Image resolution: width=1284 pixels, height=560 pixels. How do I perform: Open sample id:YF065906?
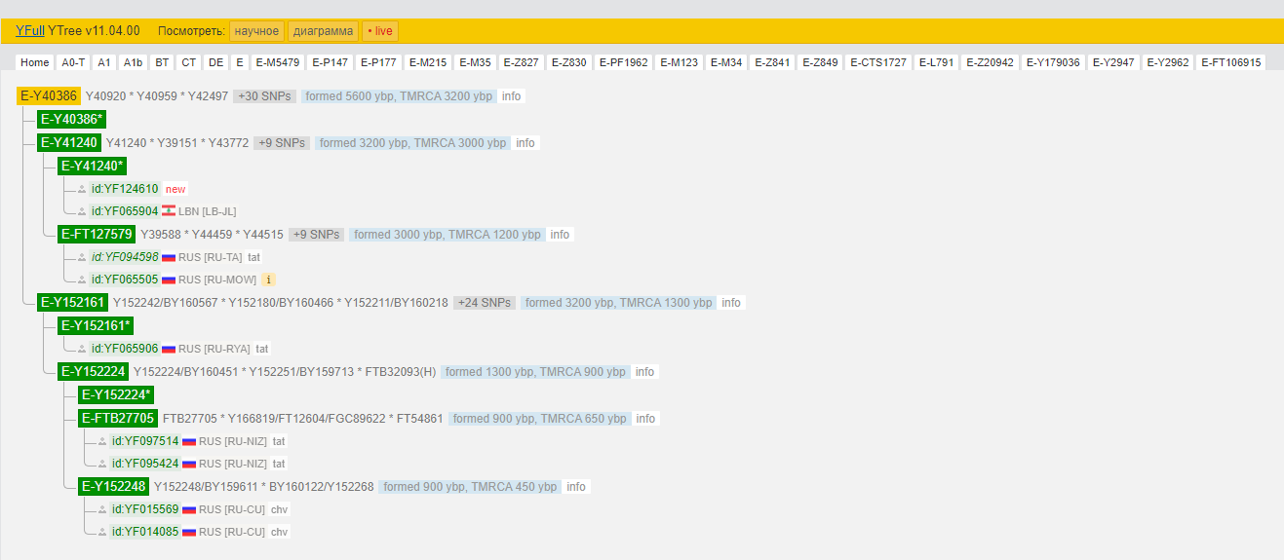(125, 349)
